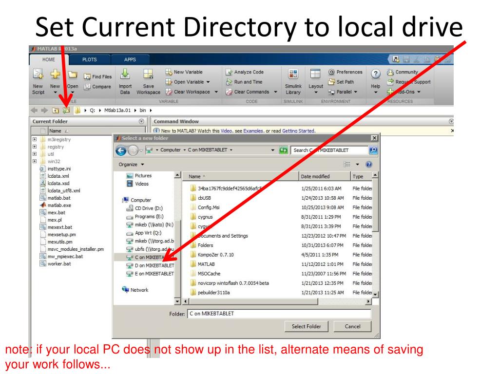Click the dialog's blue back button

(x=121, y=150)
